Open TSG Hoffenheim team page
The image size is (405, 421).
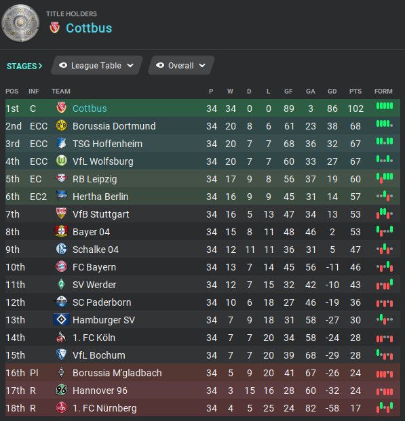click(107, 144)
